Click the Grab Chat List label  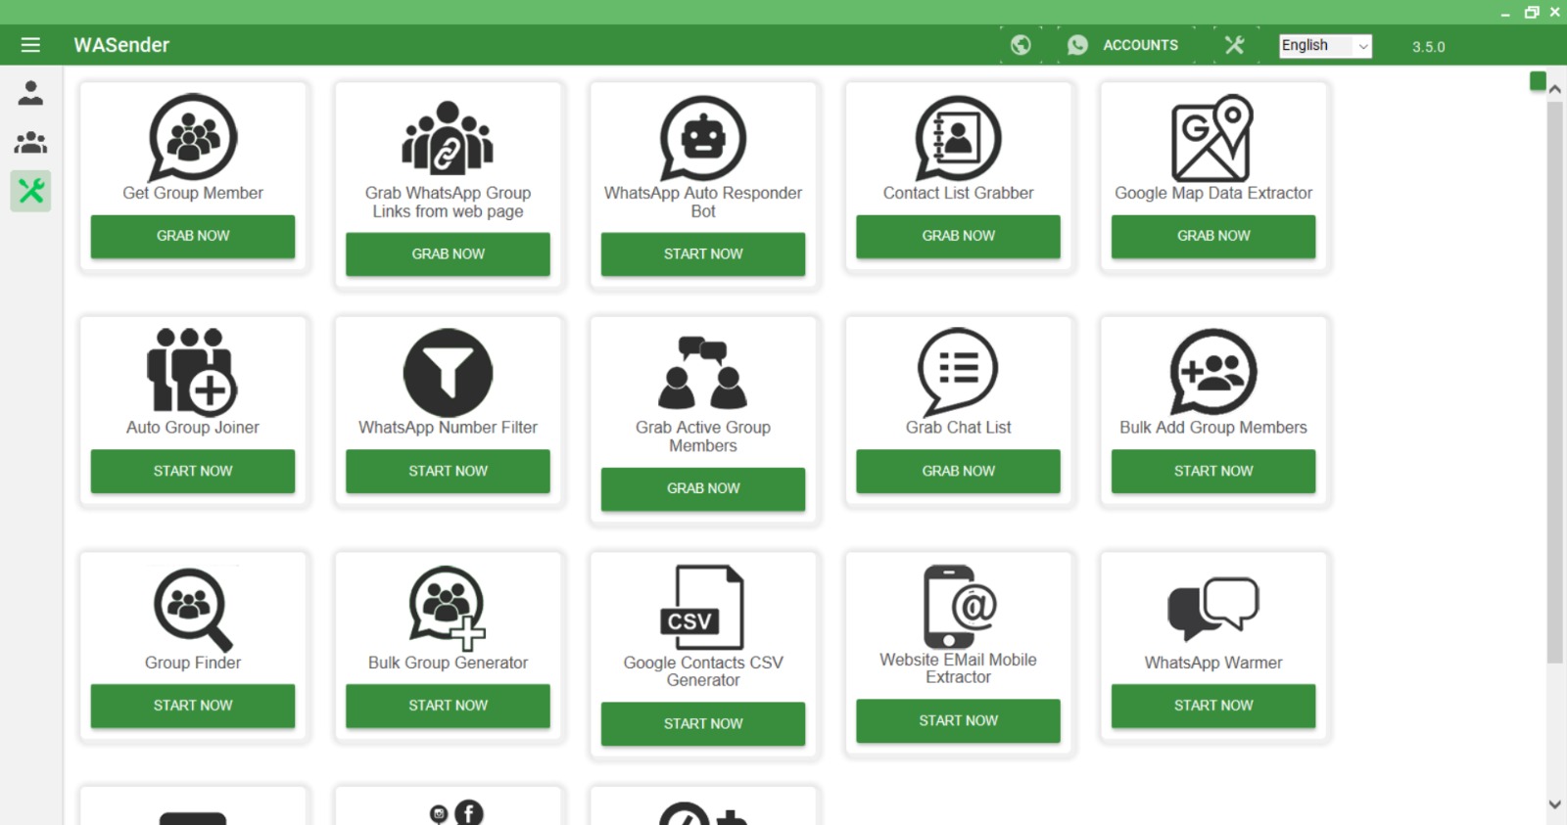click(958, 428)
